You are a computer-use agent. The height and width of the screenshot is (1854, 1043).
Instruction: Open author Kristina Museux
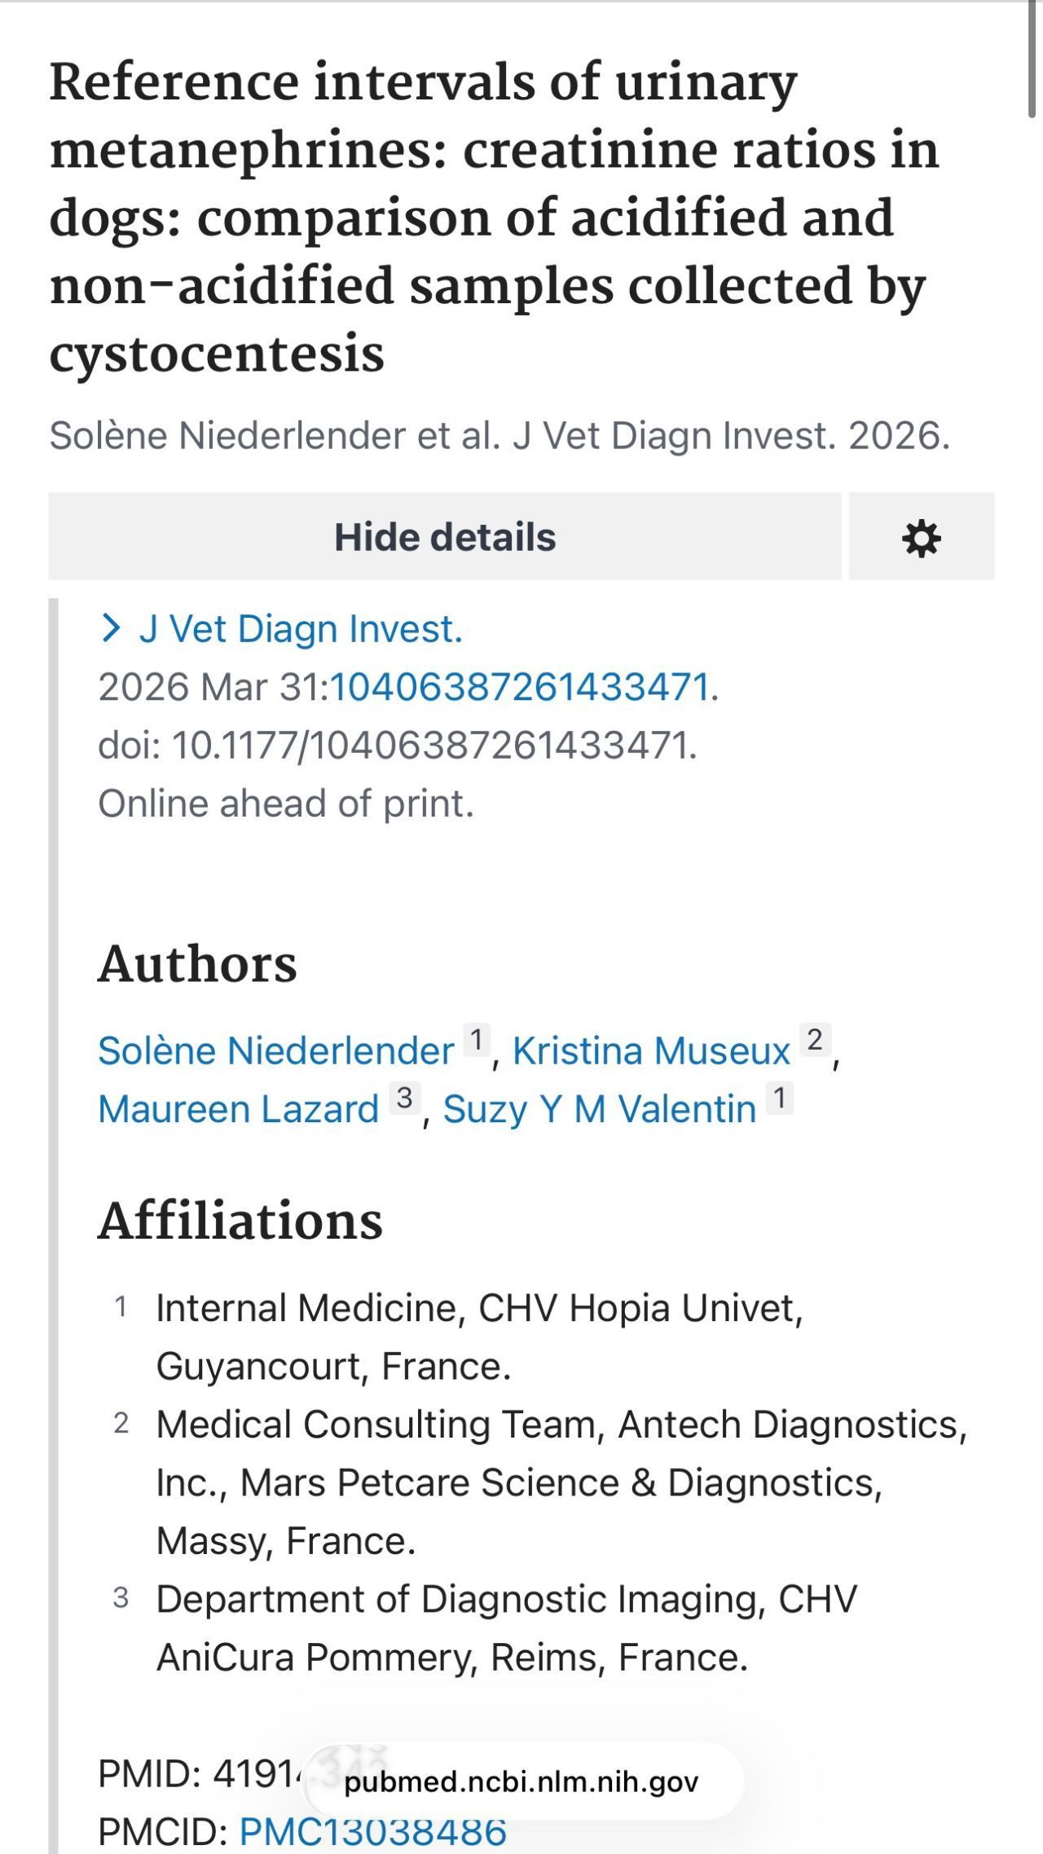(651, 1050)
